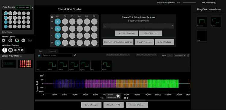The image size is (226, 110).
Task: Open the stimulation studio monitor icon
Action: 11,50
